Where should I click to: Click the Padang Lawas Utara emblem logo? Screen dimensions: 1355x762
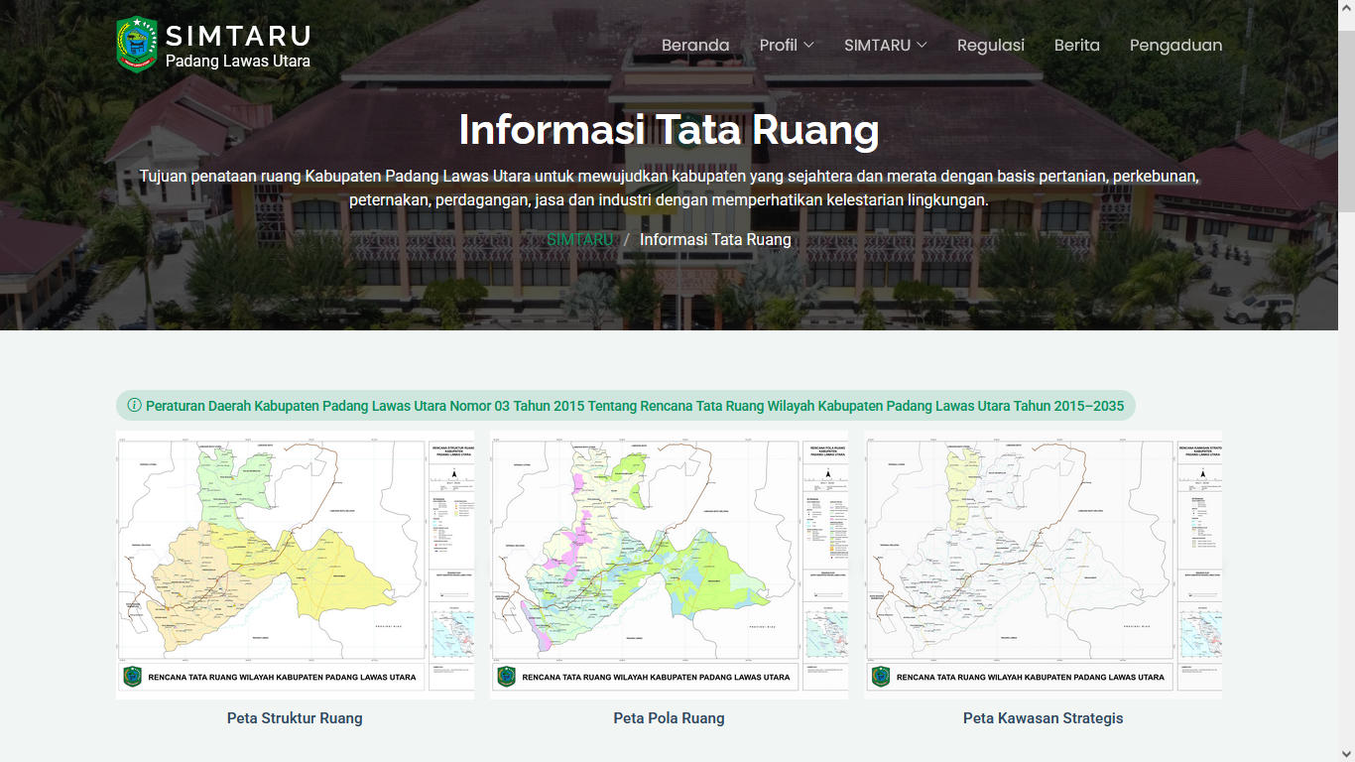136,46
